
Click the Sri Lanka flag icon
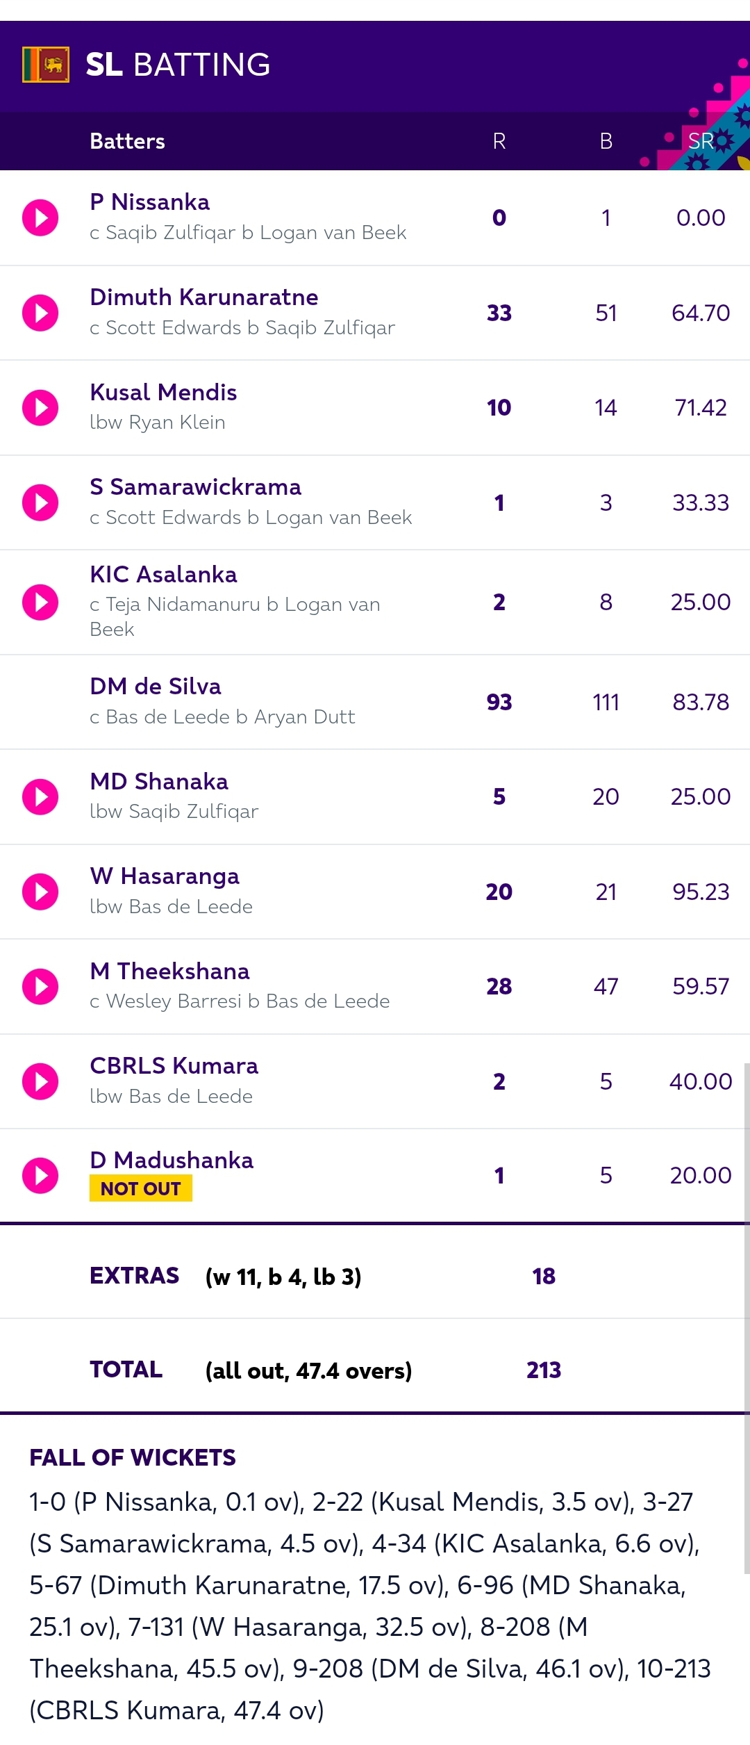click(46, 65)
